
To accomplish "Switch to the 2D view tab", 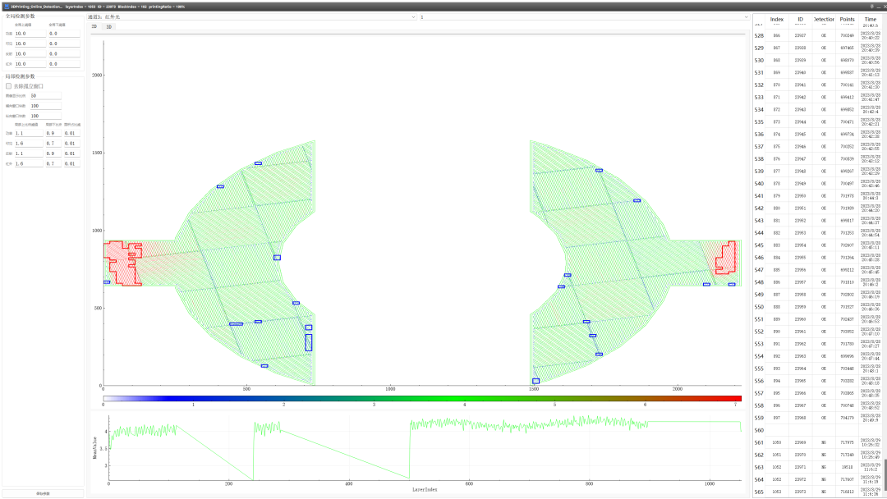I will (x=94, y=26).
